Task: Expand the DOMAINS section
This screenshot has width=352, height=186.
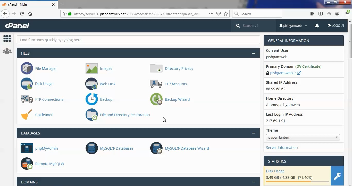Action: (253, 182)
